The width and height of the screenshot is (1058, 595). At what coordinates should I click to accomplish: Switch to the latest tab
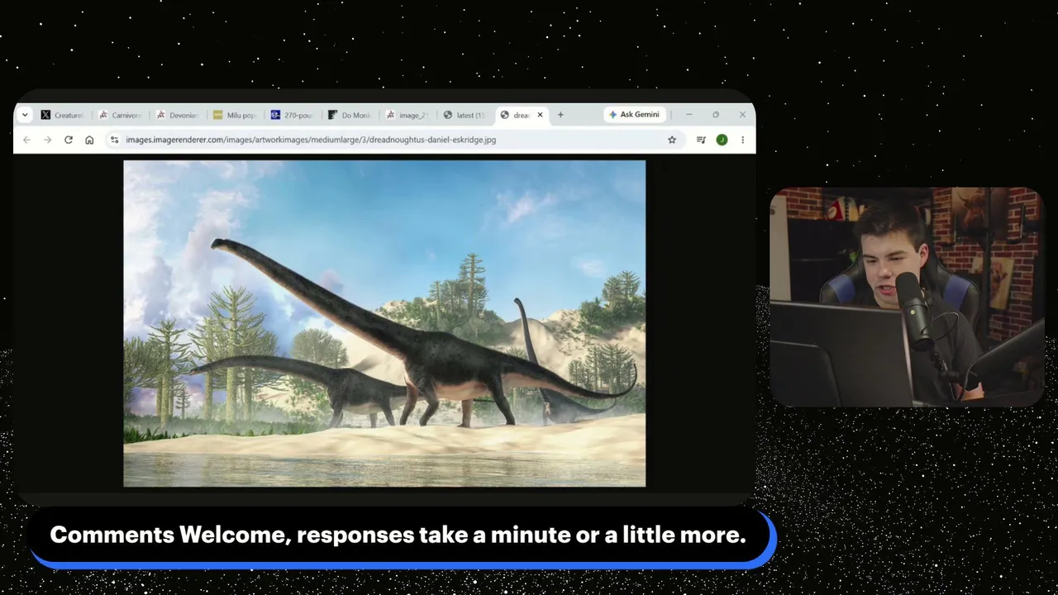[465, 115]
